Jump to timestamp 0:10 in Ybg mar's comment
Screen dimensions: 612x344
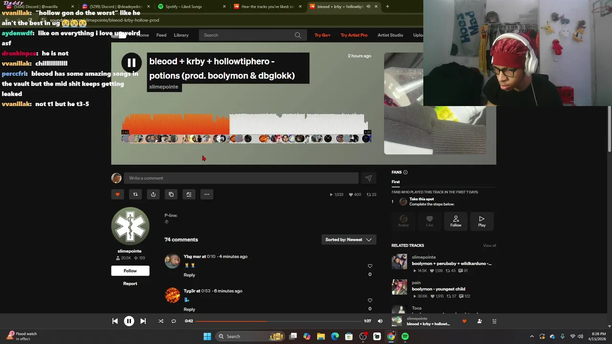211,257
